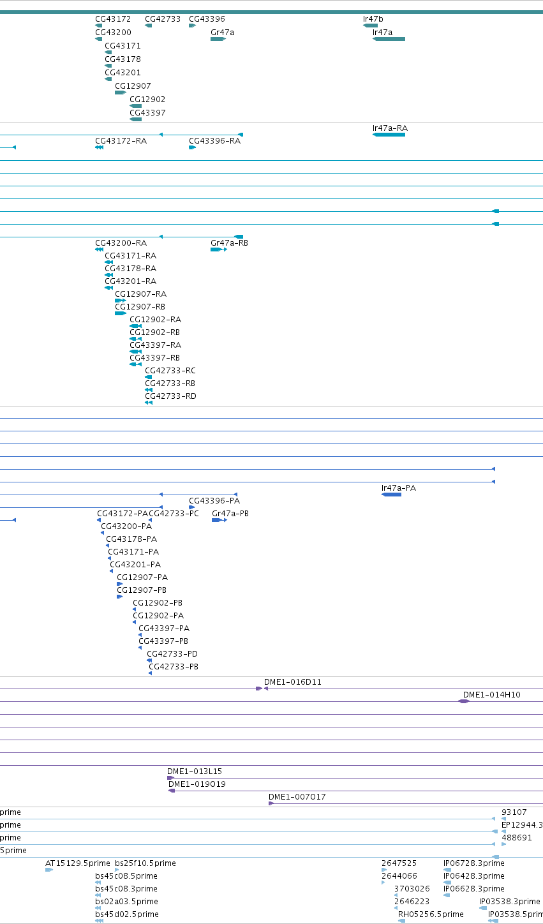Select the CG42733-RB transcript label
543x924 pixels.
[170, 384]
